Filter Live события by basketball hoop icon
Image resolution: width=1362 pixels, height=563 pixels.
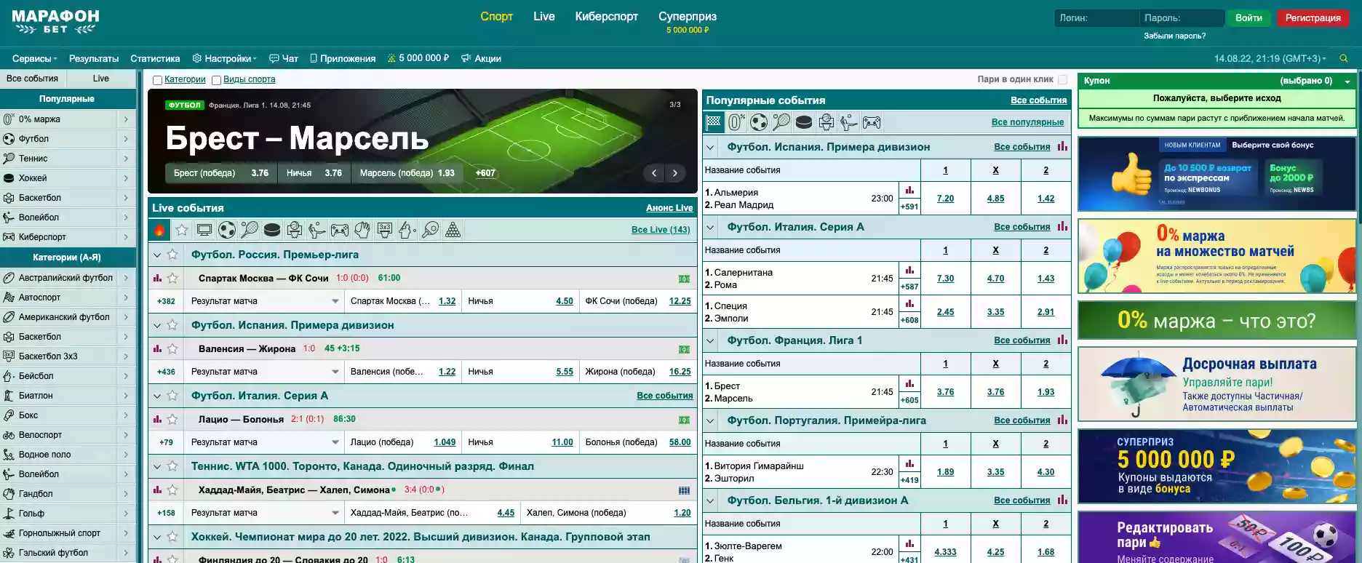point(295,231)
